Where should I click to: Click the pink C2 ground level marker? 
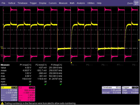2,55
